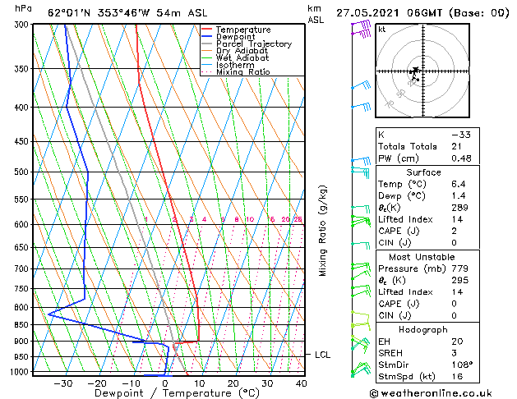Click the 40 temperature axis label
517x399 pixels.
pyautogui.click(x=301, y=383)
